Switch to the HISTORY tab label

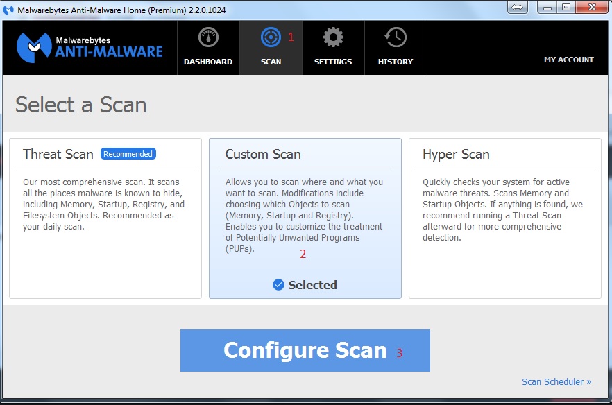[x=396, y=62]
